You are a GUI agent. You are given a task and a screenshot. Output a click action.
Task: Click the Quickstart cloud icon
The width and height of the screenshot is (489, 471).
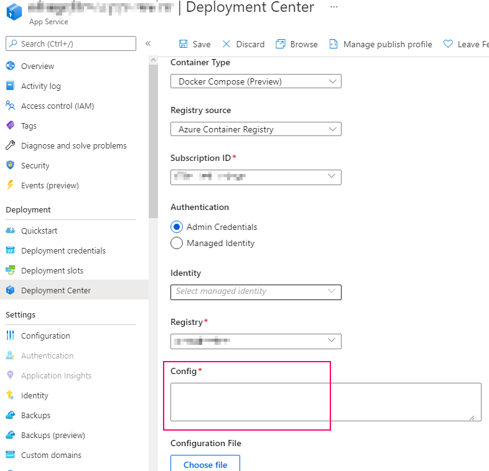(11, 231)
